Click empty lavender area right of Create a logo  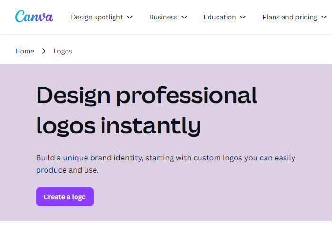point(214,197)
